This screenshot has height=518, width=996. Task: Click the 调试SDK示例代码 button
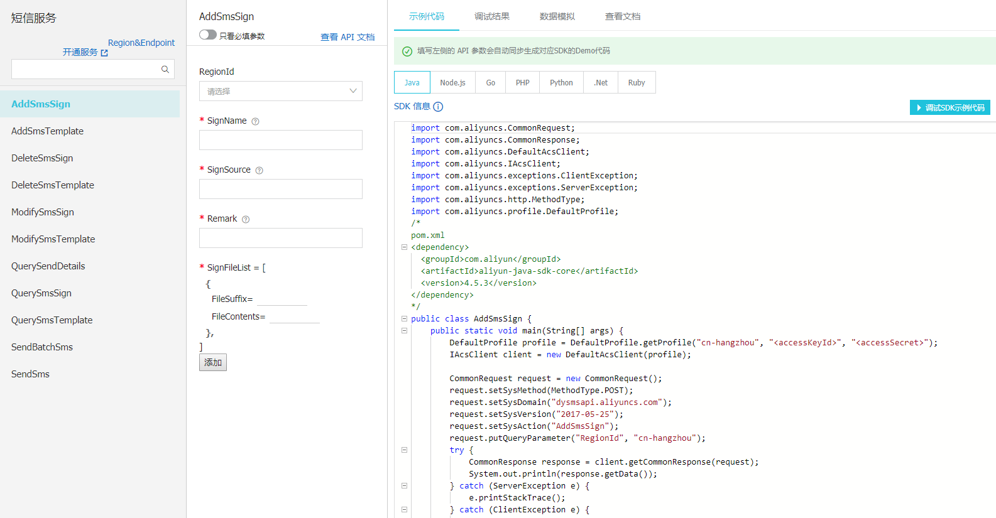pyautogui.click(x=950, y=107)
